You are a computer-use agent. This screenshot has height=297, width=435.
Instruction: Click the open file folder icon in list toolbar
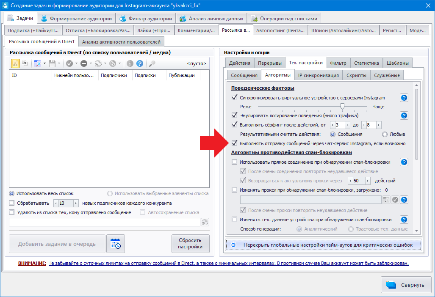37,63
